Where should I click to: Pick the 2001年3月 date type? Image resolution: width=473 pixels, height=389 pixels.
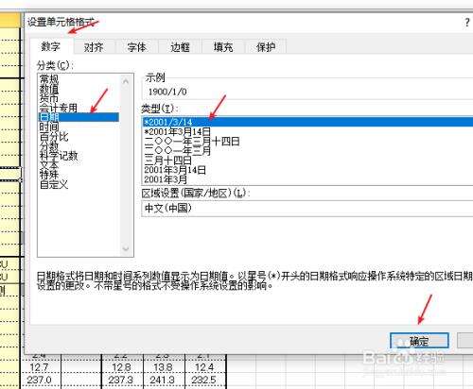click(x=166, y=179)
